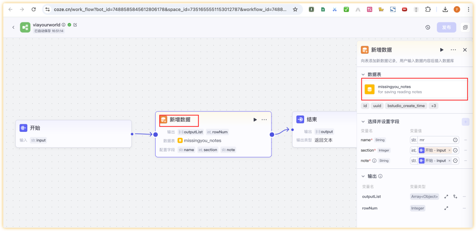Remove 开始 - input reference from note field
This screenshot has width=476, height=231.
(449, 160)
